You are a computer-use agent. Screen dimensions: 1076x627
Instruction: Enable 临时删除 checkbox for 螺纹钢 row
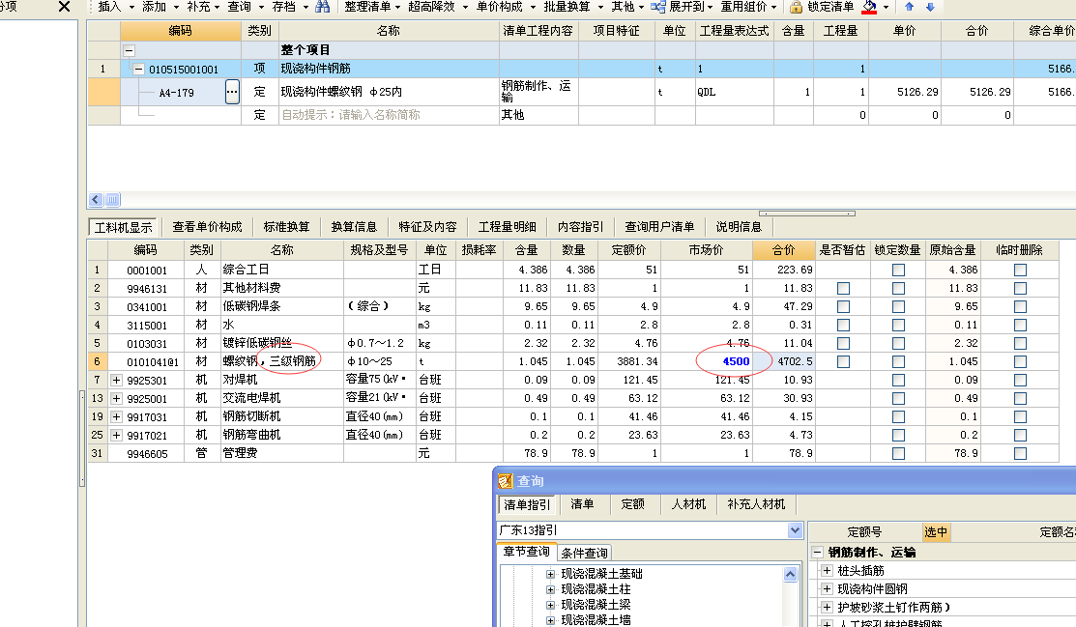point(1020,361)
